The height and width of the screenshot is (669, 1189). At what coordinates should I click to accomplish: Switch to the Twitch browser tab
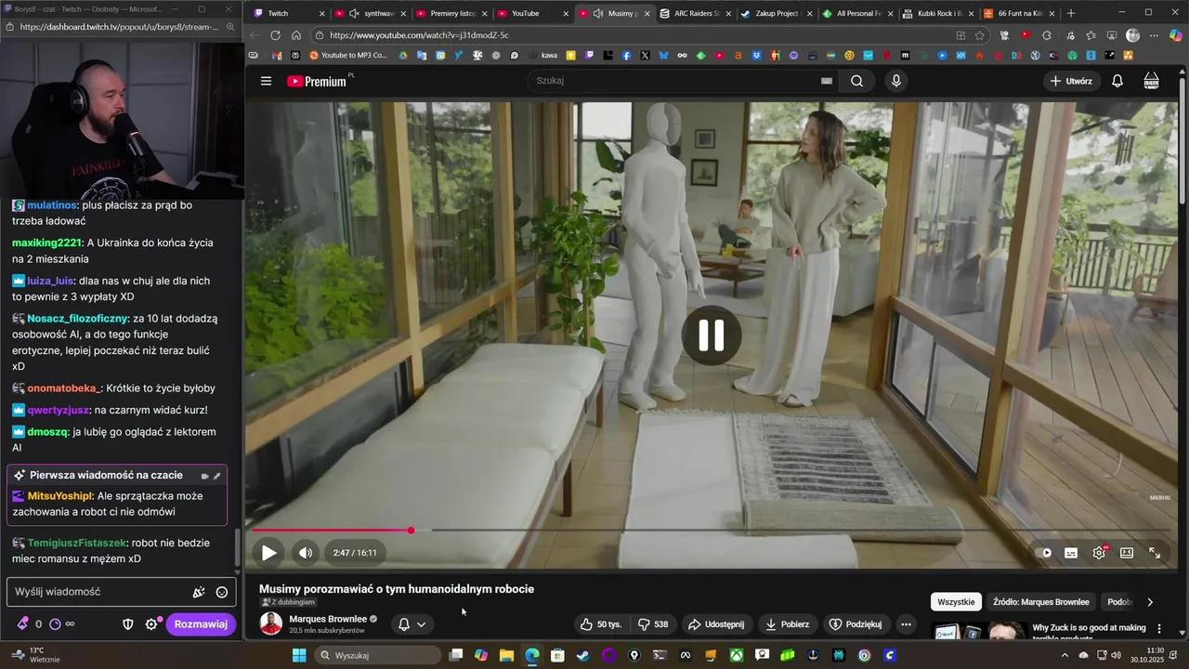click(x=289, y=13)
